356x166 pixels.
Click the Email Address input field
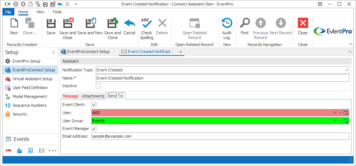220,136
